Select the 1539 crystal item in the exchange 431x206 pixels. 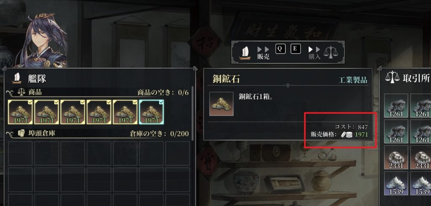(x=396, y=183)
